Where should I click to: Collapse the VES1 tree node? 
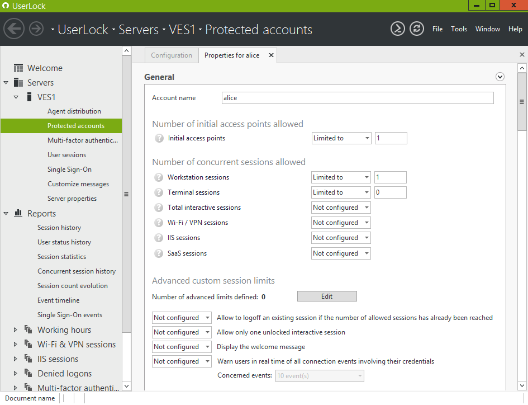point(16,97)
